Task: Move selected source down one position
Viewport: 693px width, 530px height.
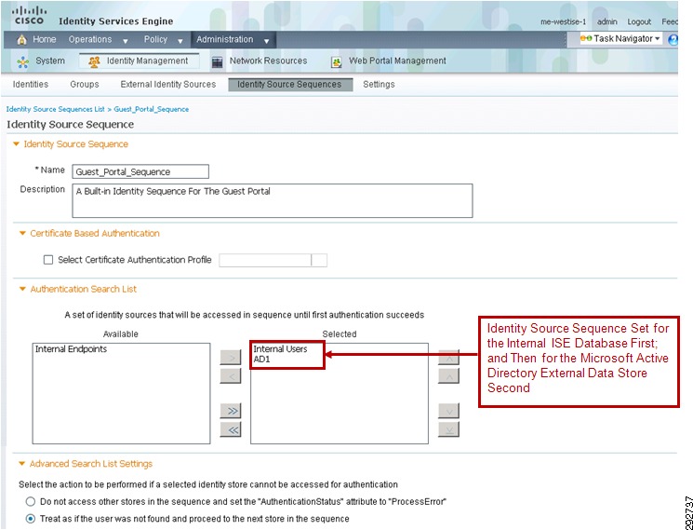Action: 448,411
